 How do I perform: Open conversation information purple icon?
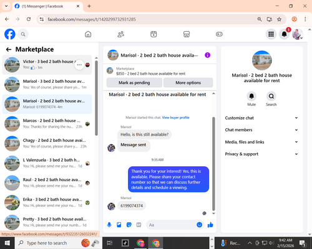click(x=207, y=55)
